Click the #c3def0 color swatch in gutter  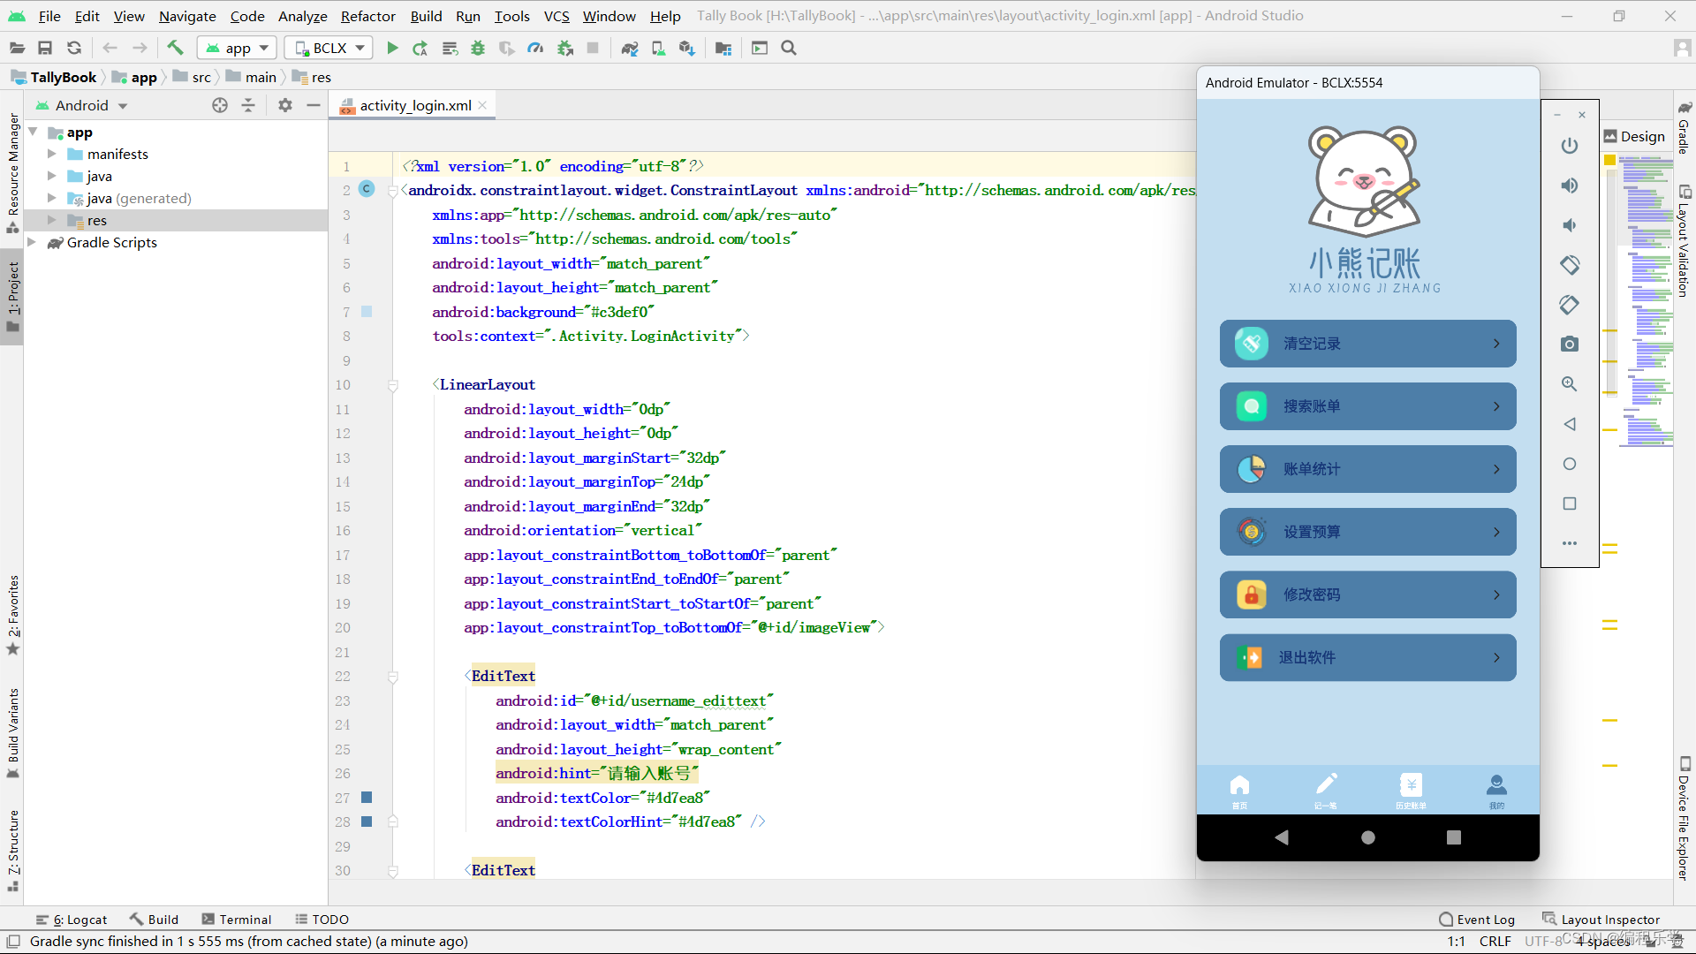point(367,312)
